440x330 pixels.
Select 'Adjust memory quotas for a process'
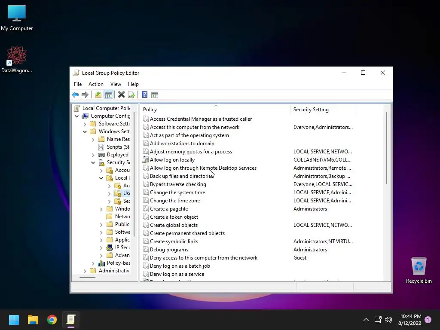point(191,152)
